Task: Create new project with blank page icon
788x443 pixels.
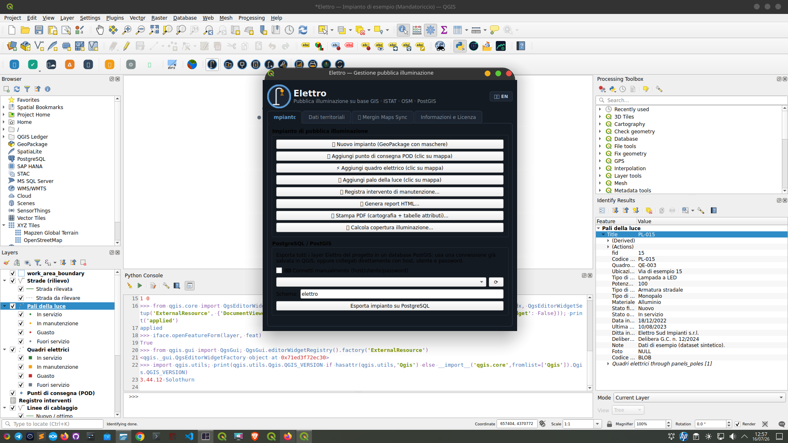Action: [12, 30]
